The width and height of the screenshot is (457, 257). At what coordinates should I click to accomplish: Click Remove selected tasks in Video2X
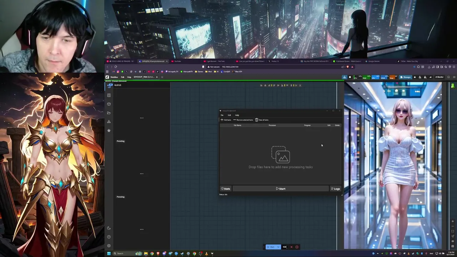click(243, 120)
